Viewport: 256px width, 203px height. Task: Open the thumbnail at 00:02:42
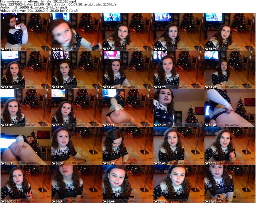point(230,70)
